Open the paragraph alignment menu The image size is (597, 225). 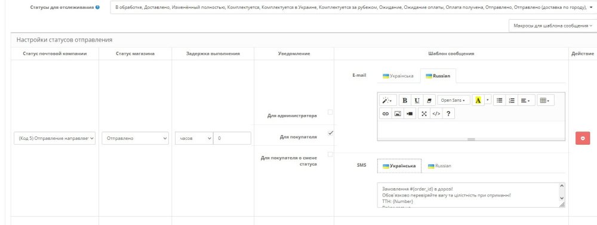click(x=526, y=101)
